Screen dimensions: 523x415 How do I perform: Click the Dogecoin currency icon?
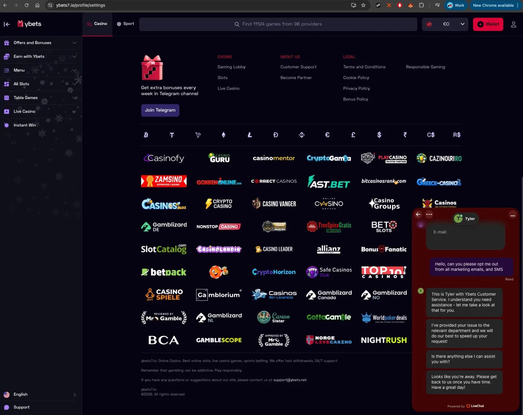pyautogui.click(x=275, y=135)
